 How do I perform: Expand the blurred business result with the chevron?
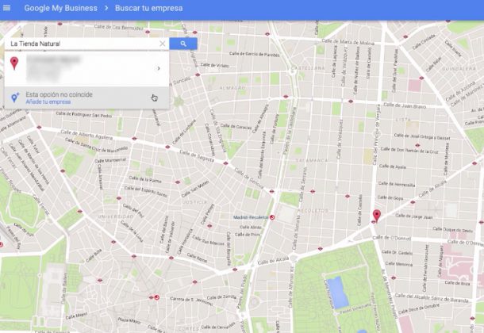click(x=158, y=69)
